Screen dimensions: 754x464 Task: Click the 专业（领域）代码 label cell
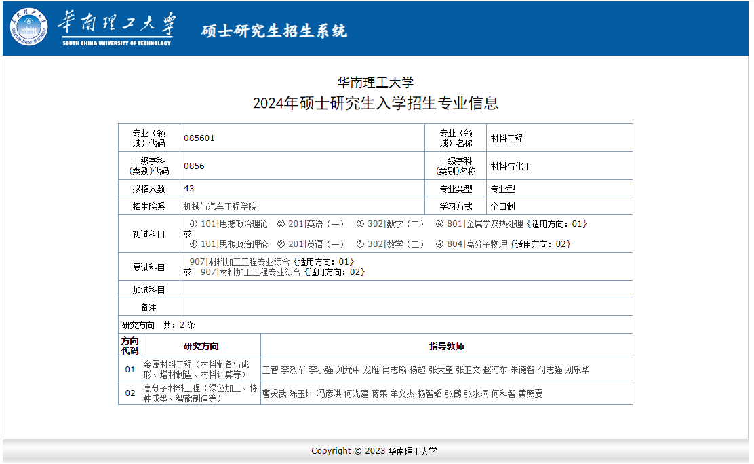(149, 138)
